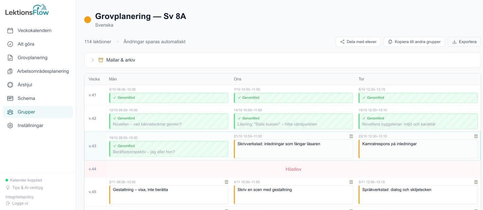Screen dimensions: 483x210
Task: Click the Grovplanering — Sv 8A heading
Action: [x=141, y=16]
